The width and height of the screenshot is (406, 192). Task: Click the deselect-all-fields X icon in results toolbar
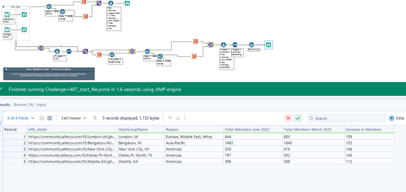click(x=50, y=118)
